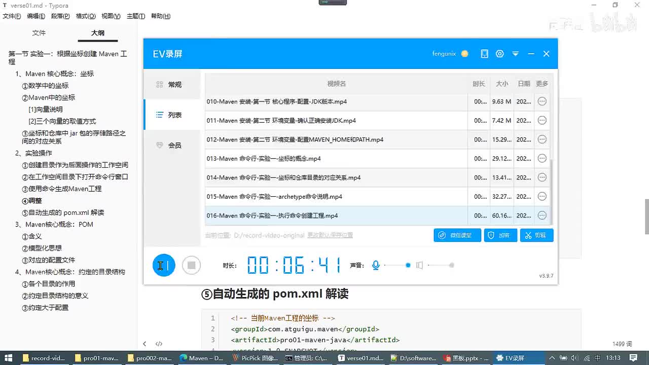Pause the EV recording
The image size is (649, 365).
tap(164, 265)
